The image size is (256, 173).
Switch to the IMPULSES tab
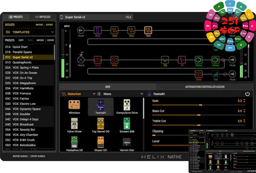pos(43,17)
